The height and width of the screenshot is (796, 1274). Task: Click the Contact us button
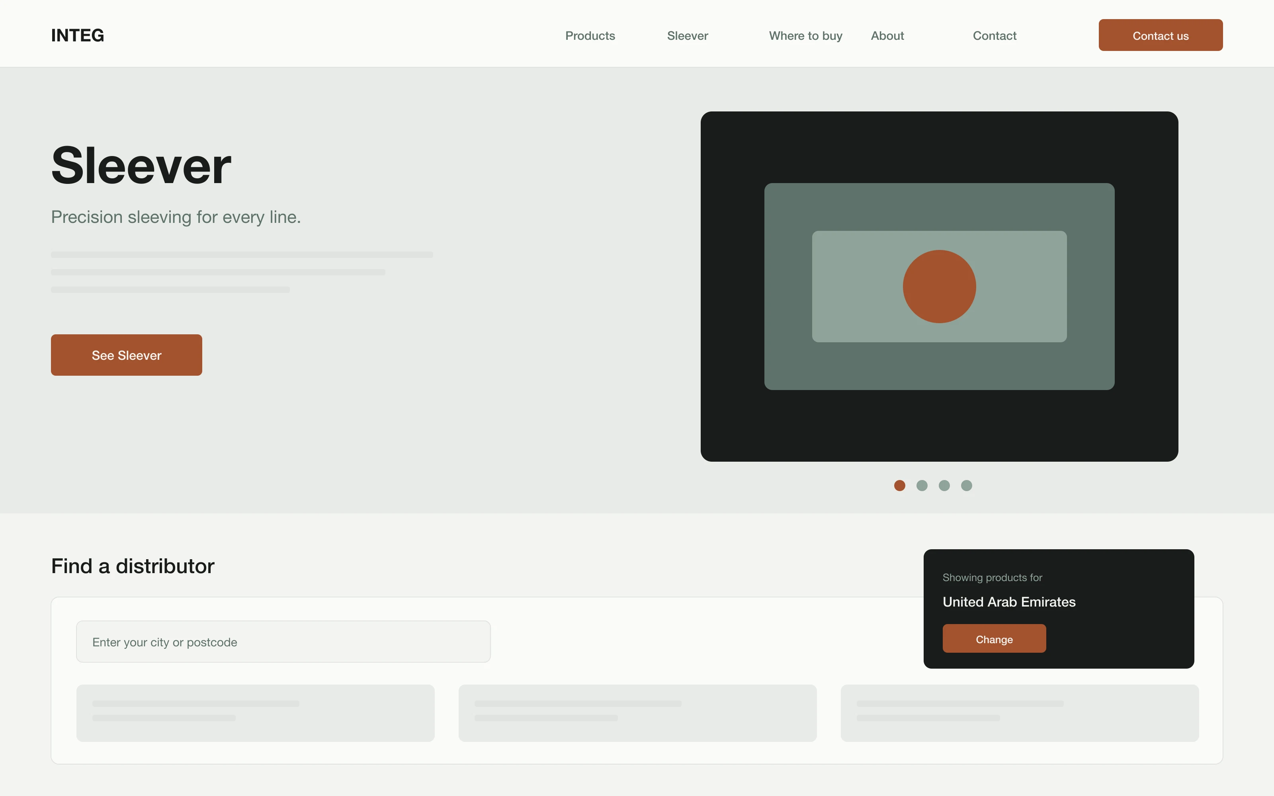coord(1160,35)
